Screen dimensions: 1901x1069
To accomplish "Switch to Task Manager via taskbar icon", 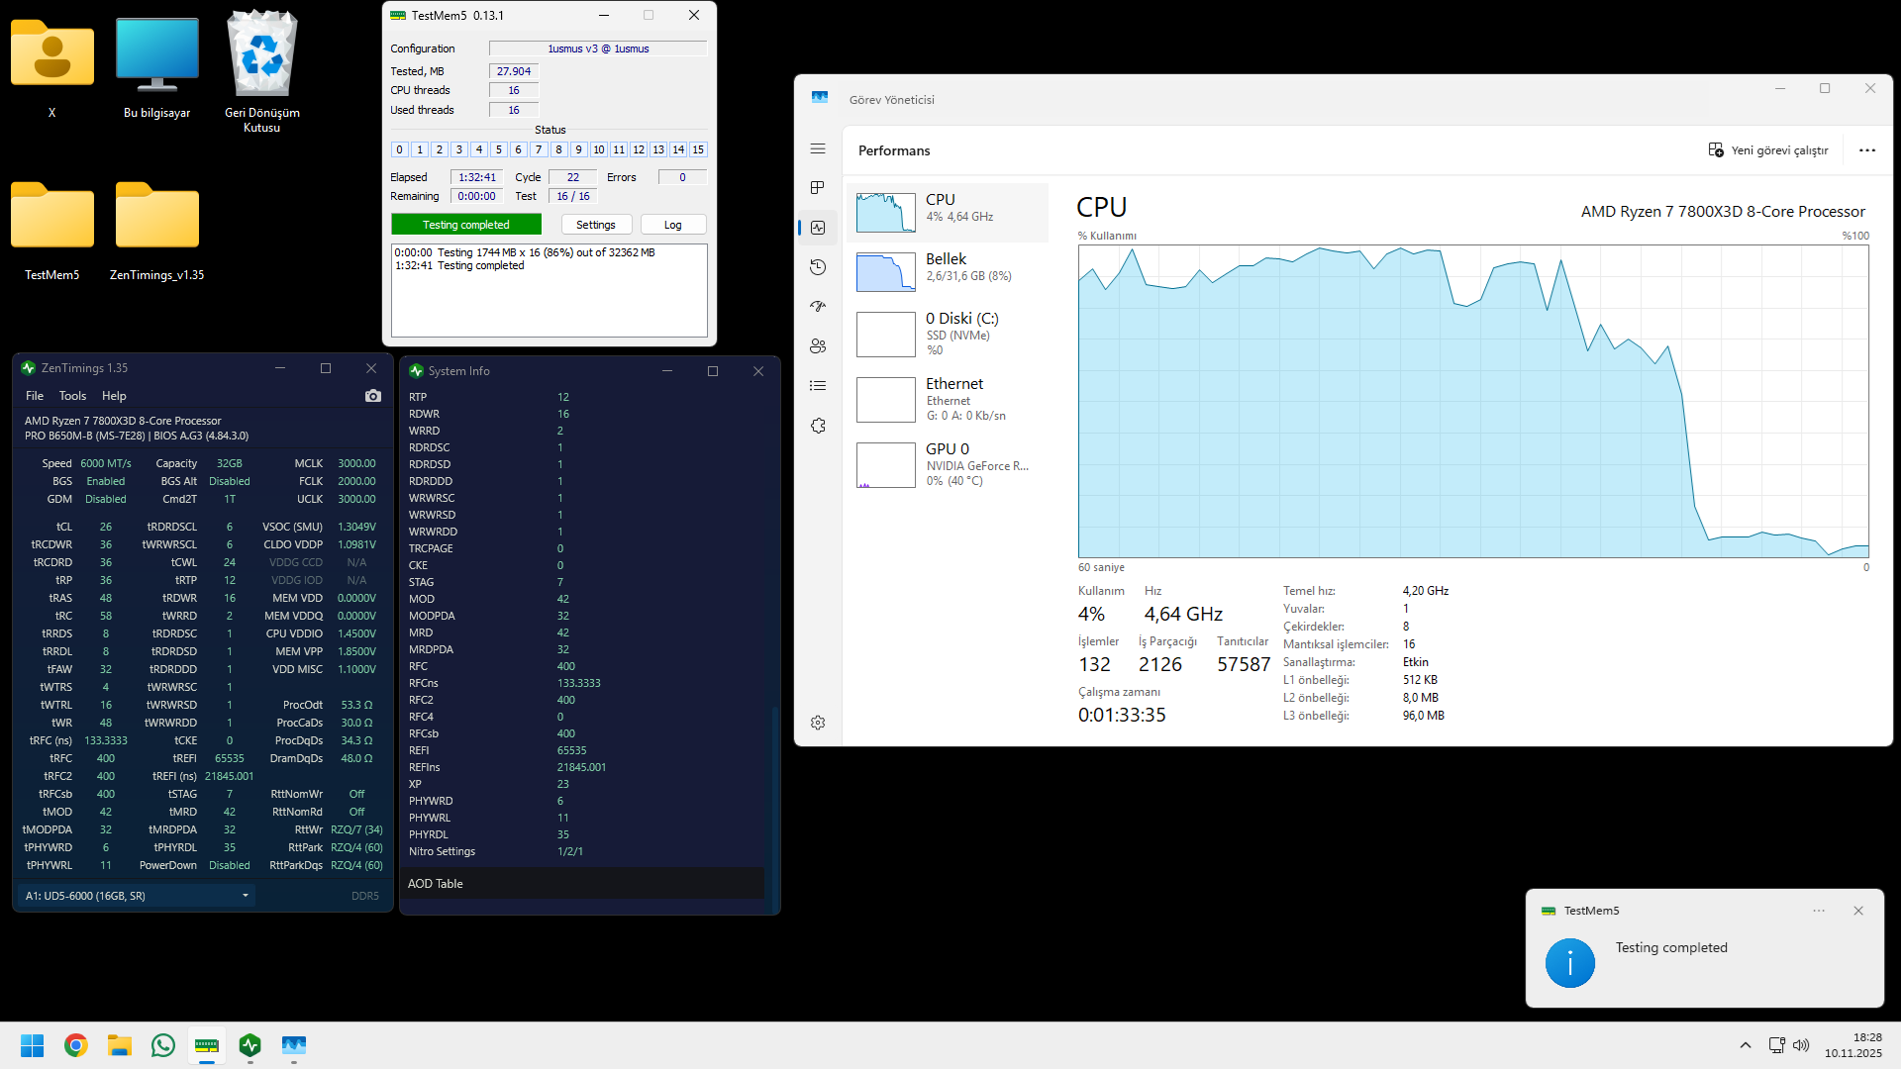I will (x=294, y=1045).
